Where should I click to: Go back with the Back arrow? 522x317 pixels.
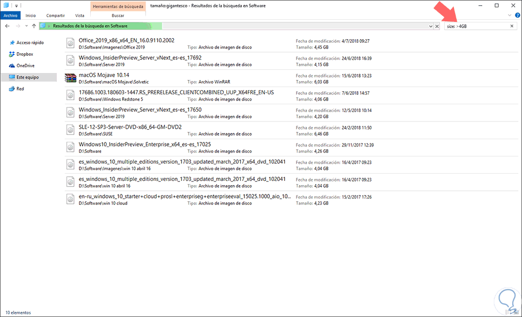7,26
